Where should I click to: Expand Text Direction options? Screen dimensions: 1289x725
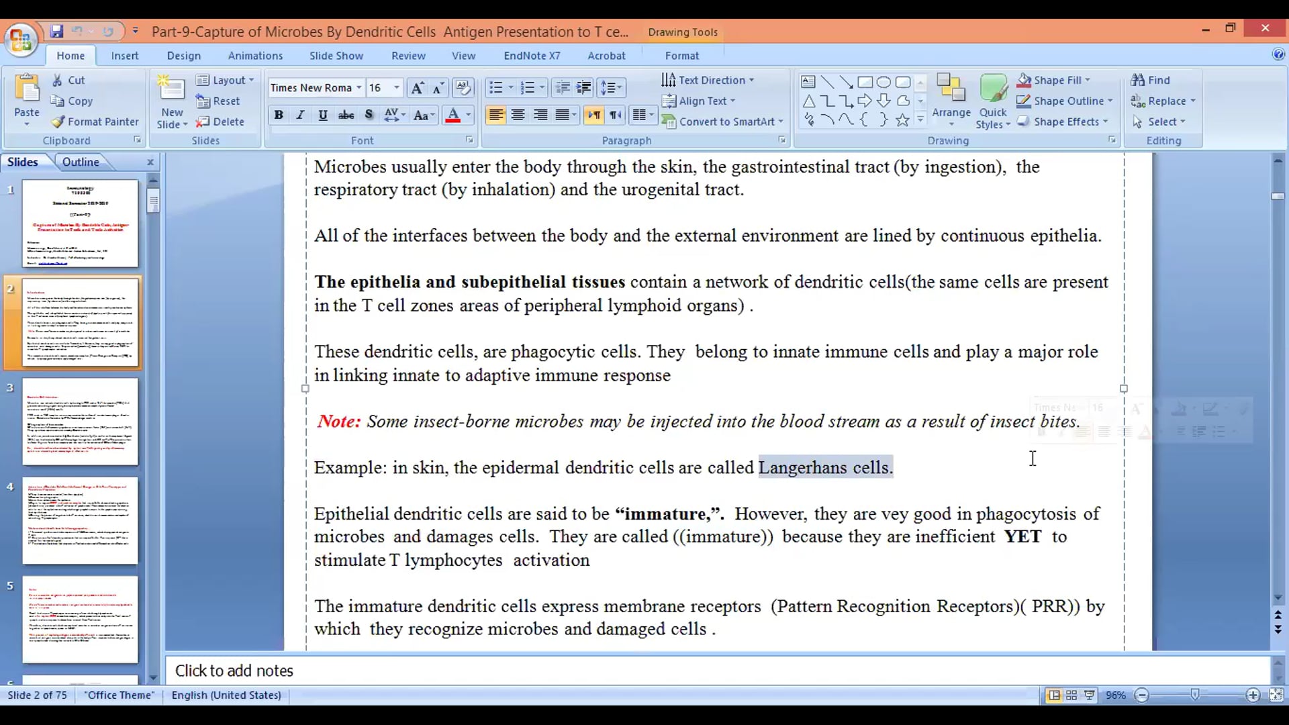(x=708, y=80)
